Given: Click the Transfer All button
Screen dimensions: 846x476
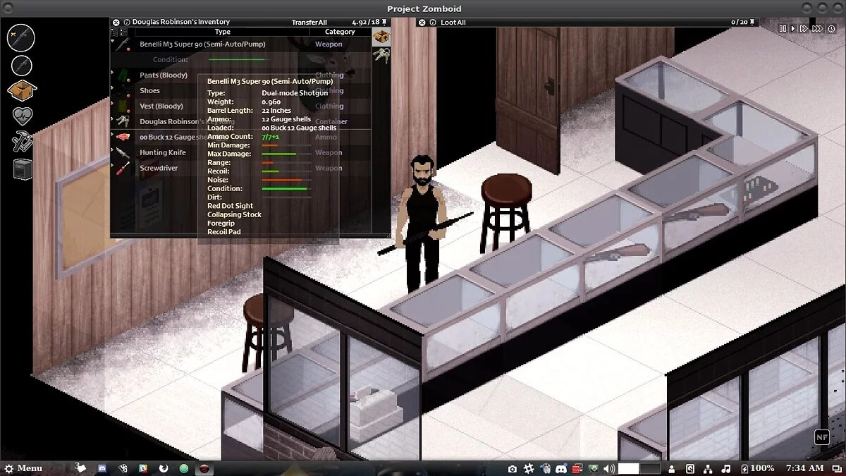Looking at the screenshot, I should (309, 23).
